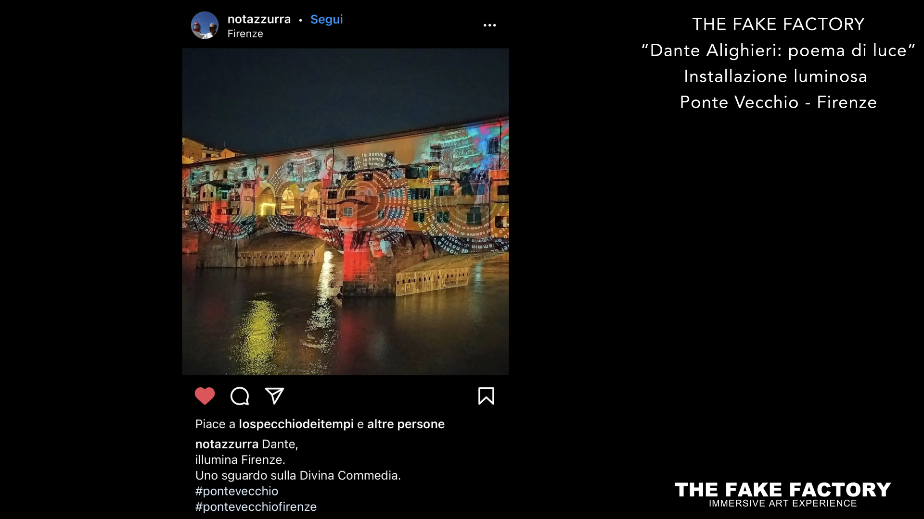
Task: Click the THE FAKE FACTORY title text
Action: [x=778, y=24]
